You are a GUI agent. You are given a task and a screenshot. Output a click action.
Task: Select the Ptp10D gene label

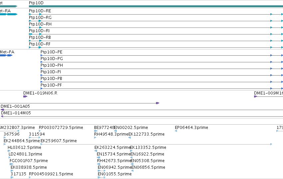[x=36, y=3]
